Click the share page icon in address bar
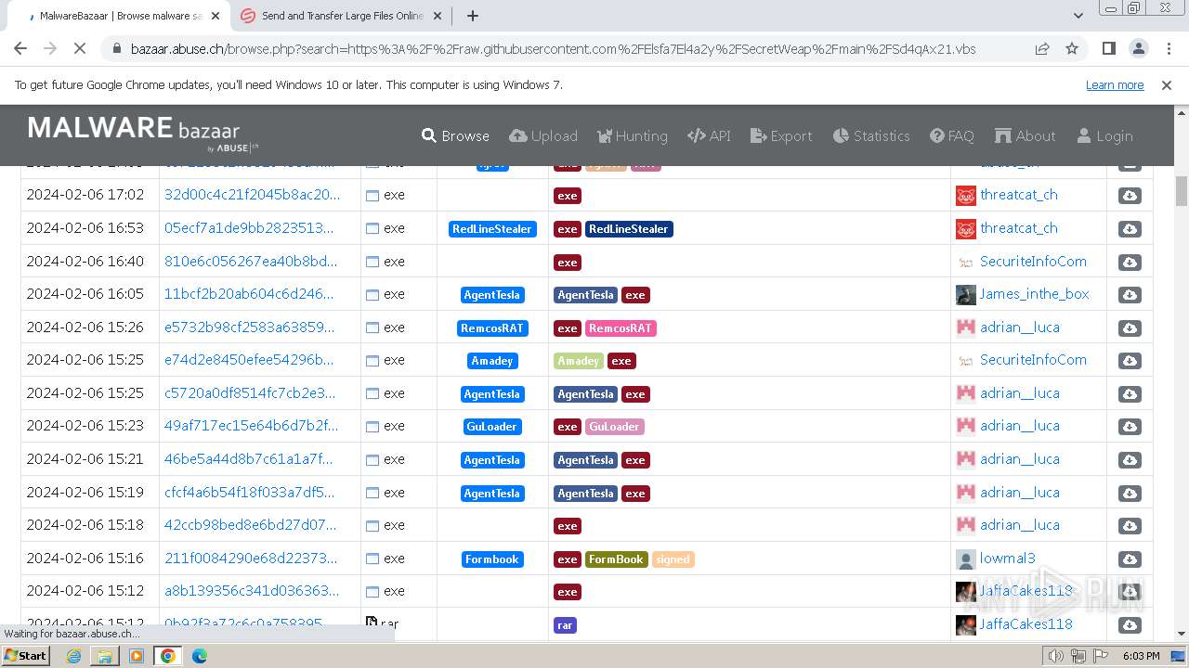The image size is (1189, 668). pos(1042,48)
